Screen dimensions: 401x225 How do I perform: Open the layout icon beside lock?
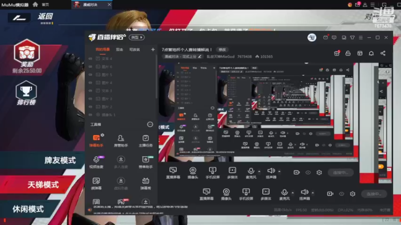pos(360,53)
